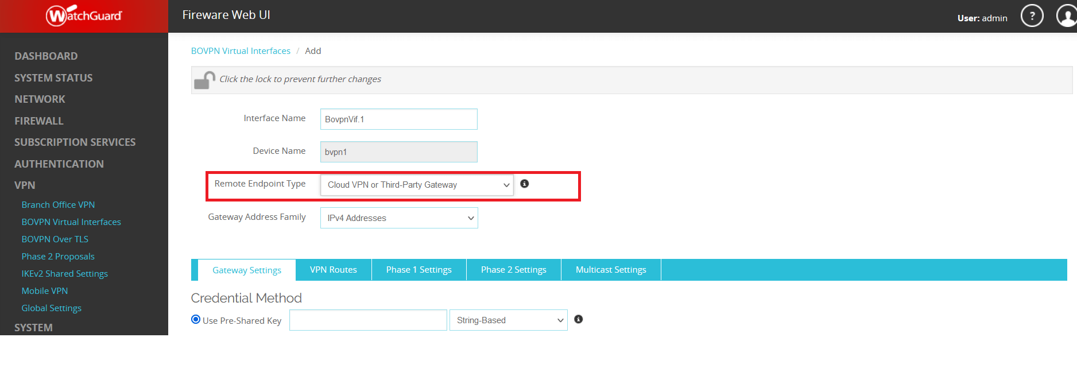Show info icon next to String-Based
1077x372 pixels.
click(x=578, y=319)
